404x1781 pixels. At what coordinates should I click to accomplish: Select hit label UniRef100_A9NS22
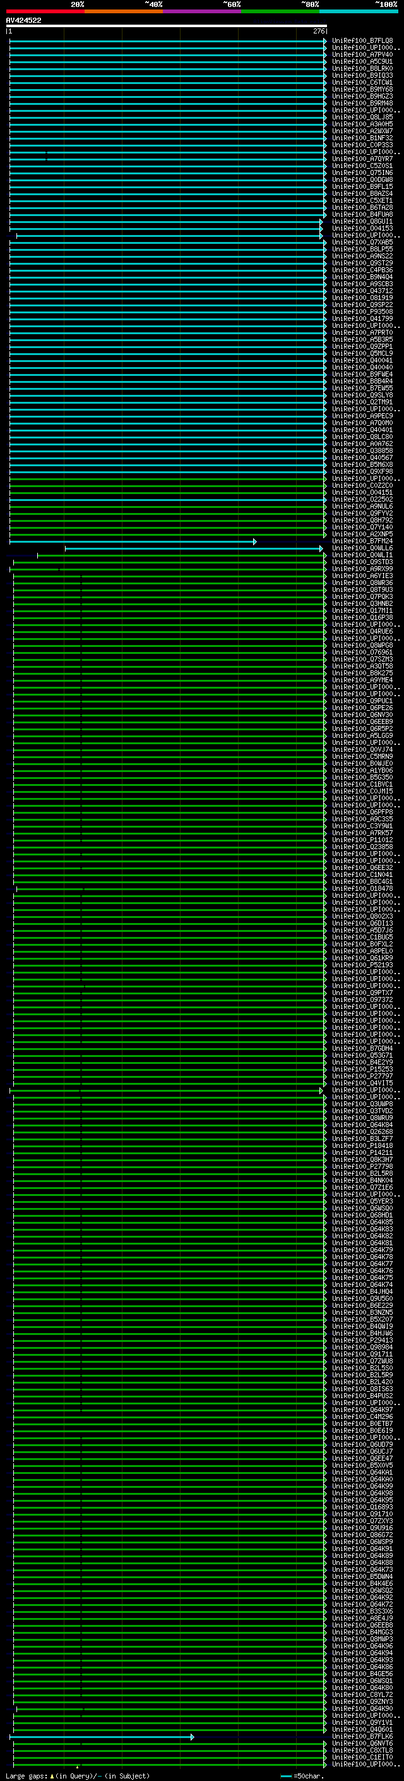coord(362,257)
